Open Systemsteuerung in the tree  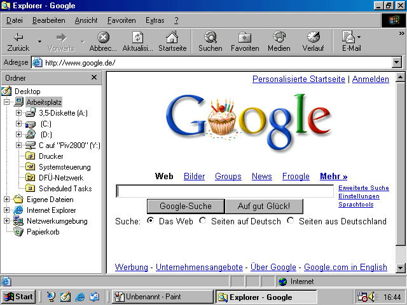(x=65, y=167)
